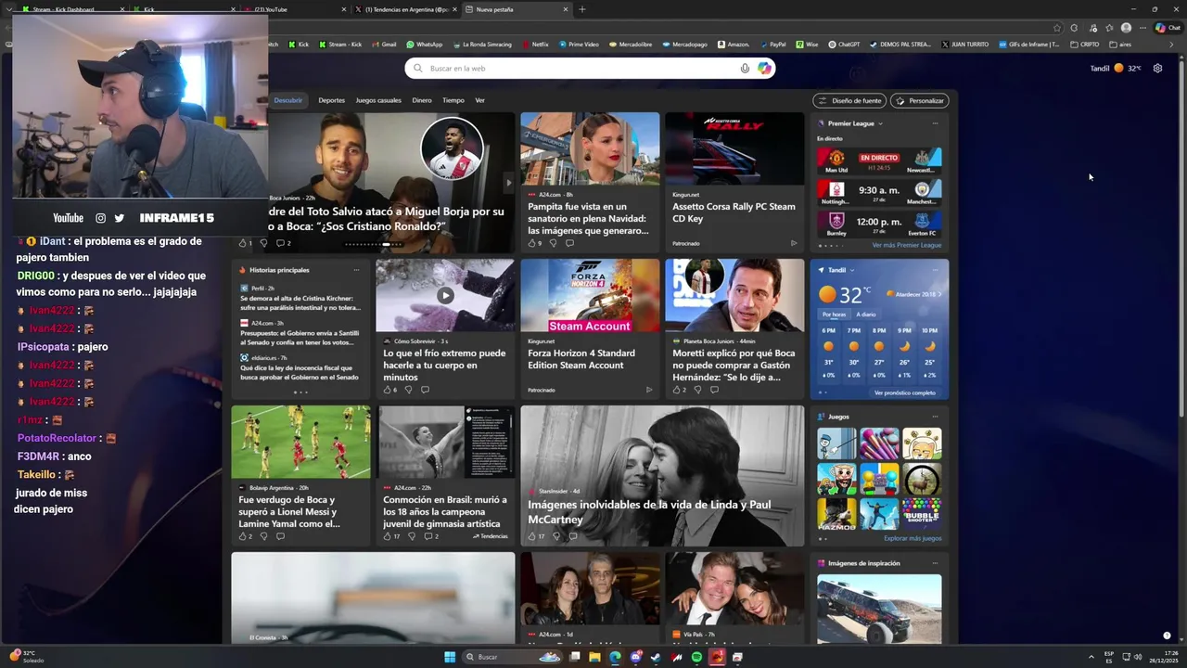This screenshot has height=668, width=1187.
Task: Select 'Por horas' weather view
Action: coord(834,315)
